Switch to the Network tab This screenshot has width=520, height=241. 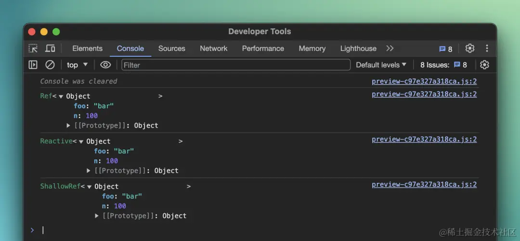(x=214, y=49)
